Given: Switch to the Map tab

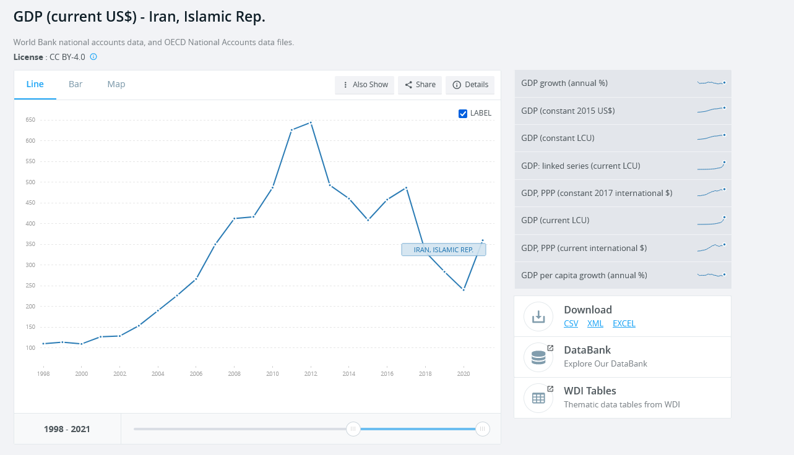Looking at the screenshot, I should (x=116, y=84).
